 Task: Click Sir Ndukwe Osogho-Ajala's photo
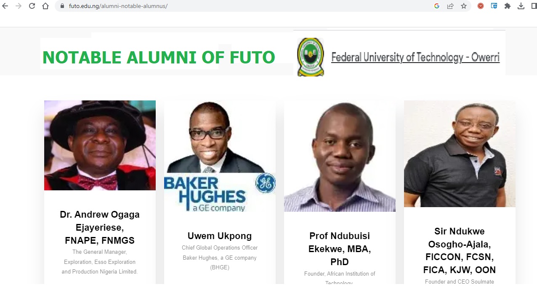460,154
